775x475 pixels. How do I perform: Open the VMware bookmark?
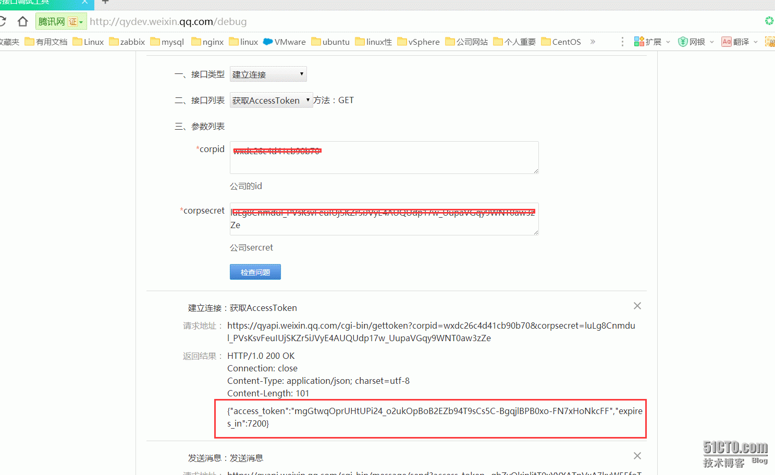click(284, 42)
